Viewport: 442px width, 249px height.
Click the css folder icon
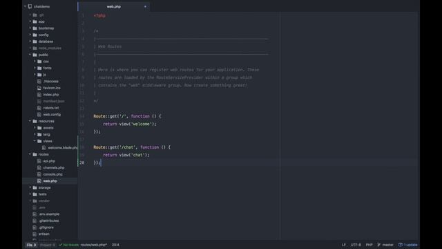(39, 62)
